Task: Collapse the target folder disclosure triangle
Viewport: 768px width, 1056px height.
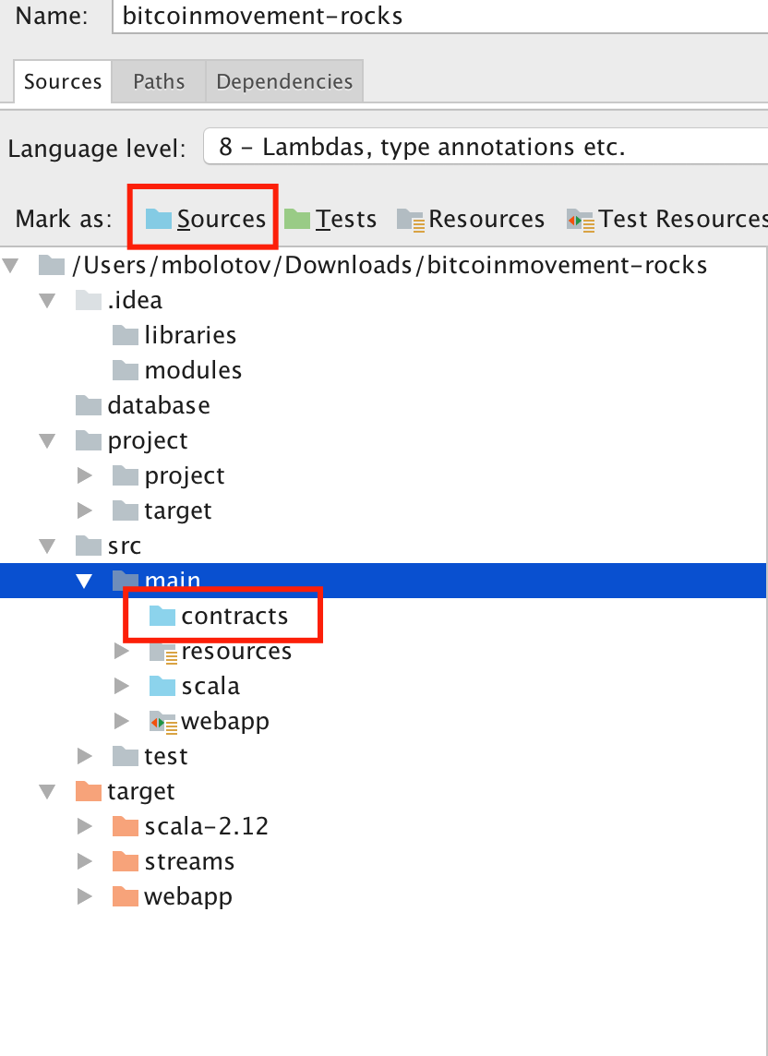Action: [x=47, y=791]
